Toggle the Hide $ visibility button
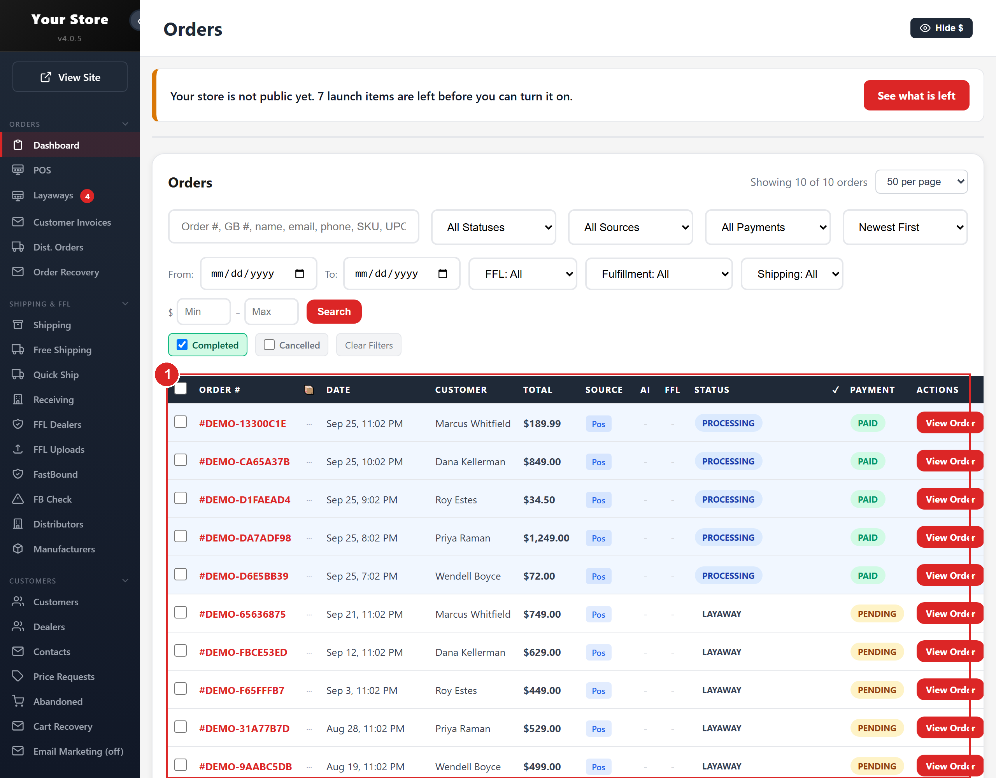 coord(941,28)
